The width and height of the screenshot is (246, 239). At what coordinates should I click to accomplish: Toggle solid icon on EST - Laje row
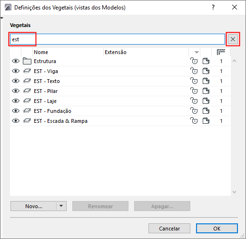(x=206, y=101)
